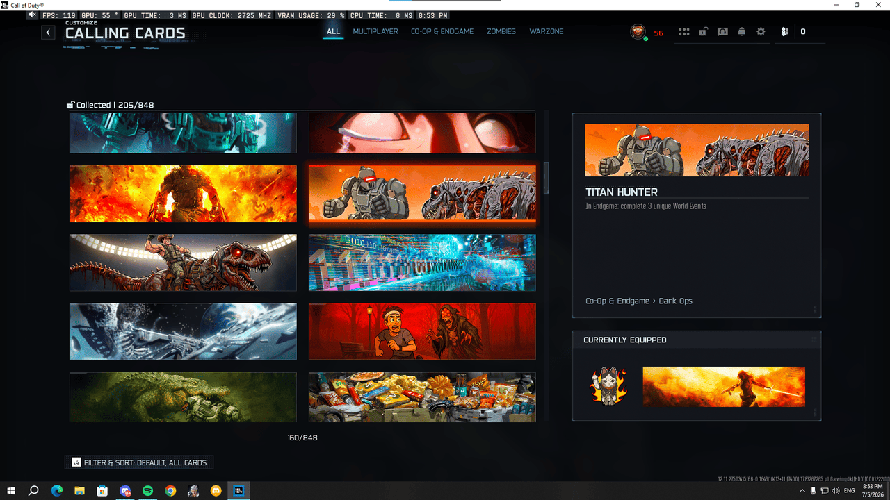Click the unlock padlock icon in header
Image resolution: width=890 pixels, height=500 pixels.
click(x=703, y=32)
